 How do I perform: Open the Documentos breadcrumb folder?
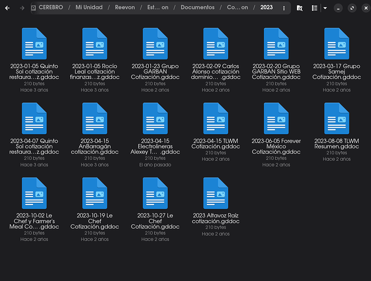(x=197, y=8)
